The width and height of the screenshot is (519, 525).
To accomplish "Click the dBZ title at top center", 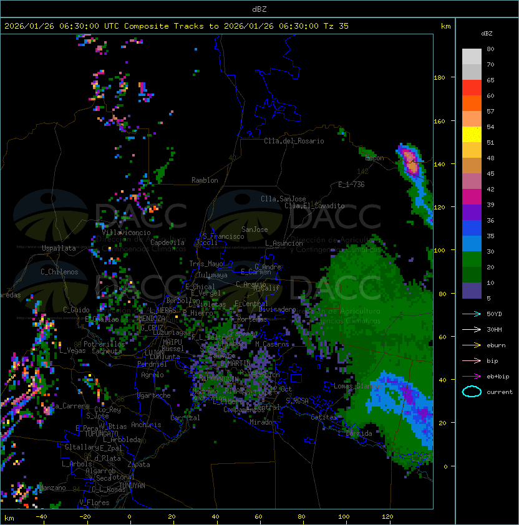I will (259, 9).
